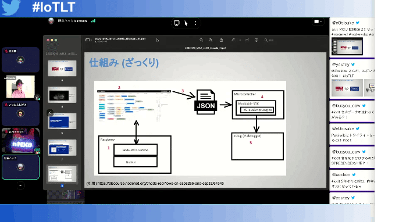Click the status badge on the webcam tile corner

pyautogui.click(x=37, y=97)
